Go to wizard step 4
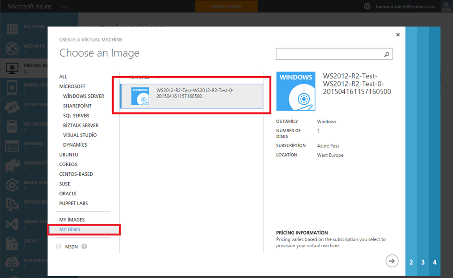The height and width of the screenshot is (278, 453). [434, 262]
